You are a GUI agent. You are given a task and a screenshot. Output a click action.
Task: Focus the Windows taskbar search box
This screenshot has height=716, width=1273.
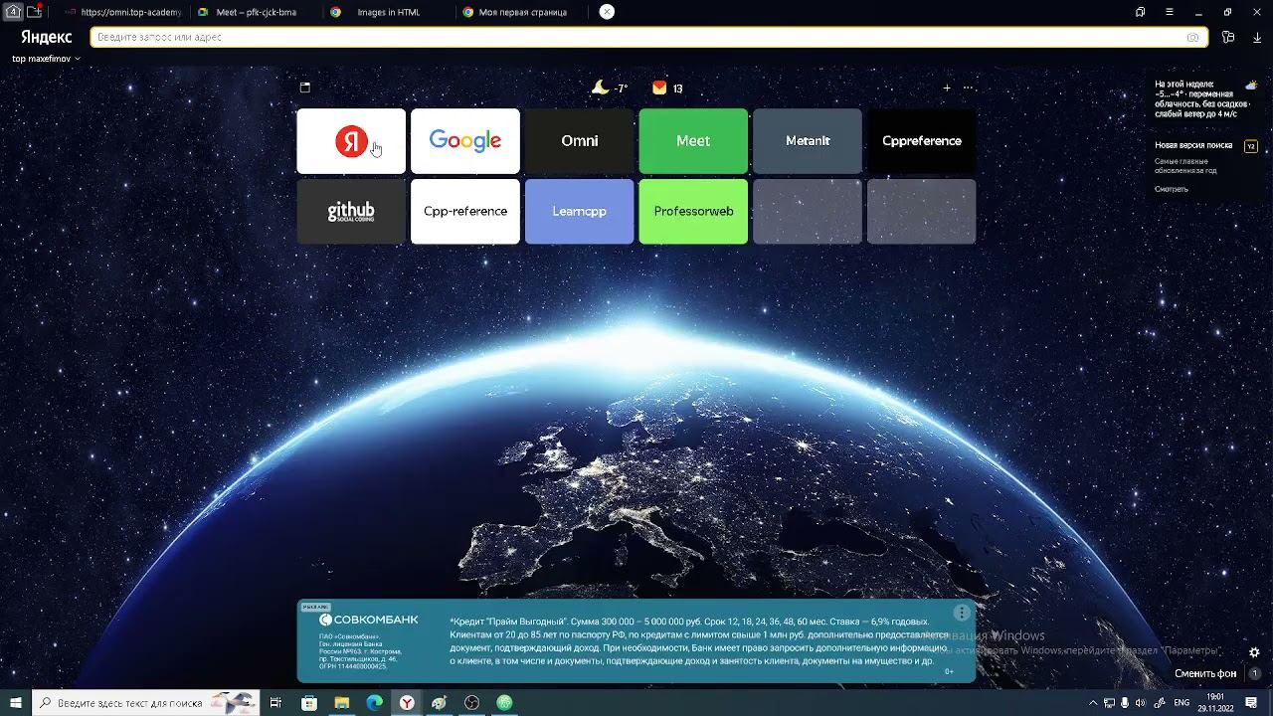(145, 703)
